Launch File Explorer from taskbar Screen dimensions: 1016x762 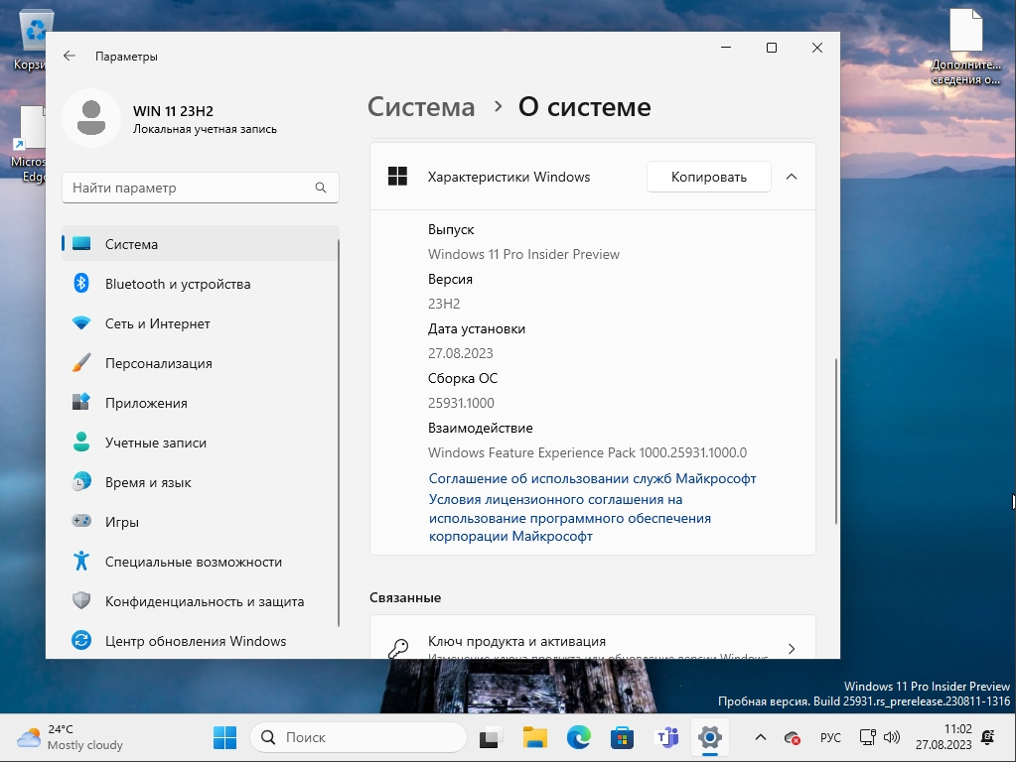coord(535,738)
